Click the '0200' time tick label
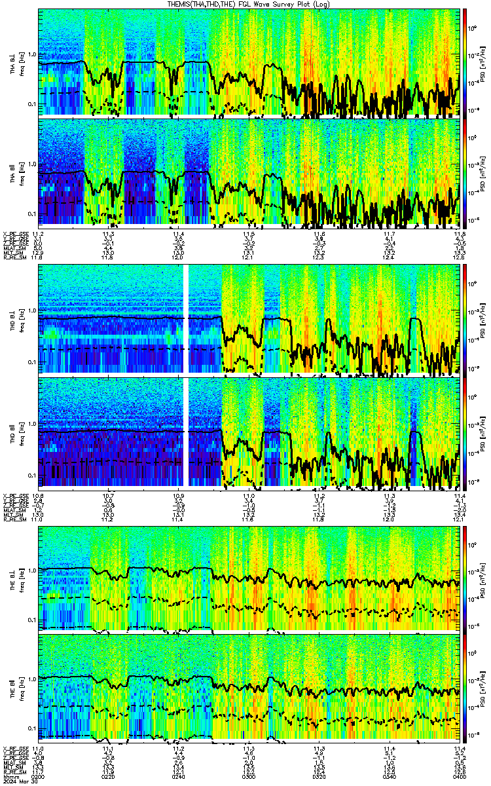491x786 pixels. pyautogui.click(x=39, y=776)
